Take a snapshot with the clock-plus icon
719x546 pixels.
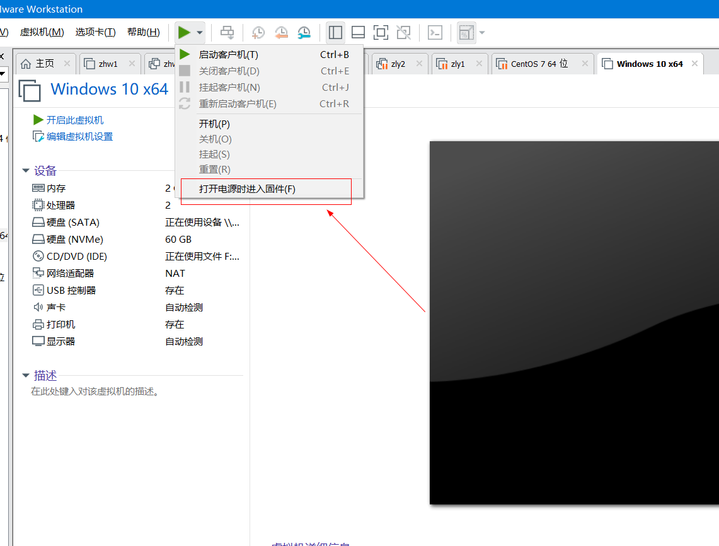pyautogui.click(x=258, y=33)
